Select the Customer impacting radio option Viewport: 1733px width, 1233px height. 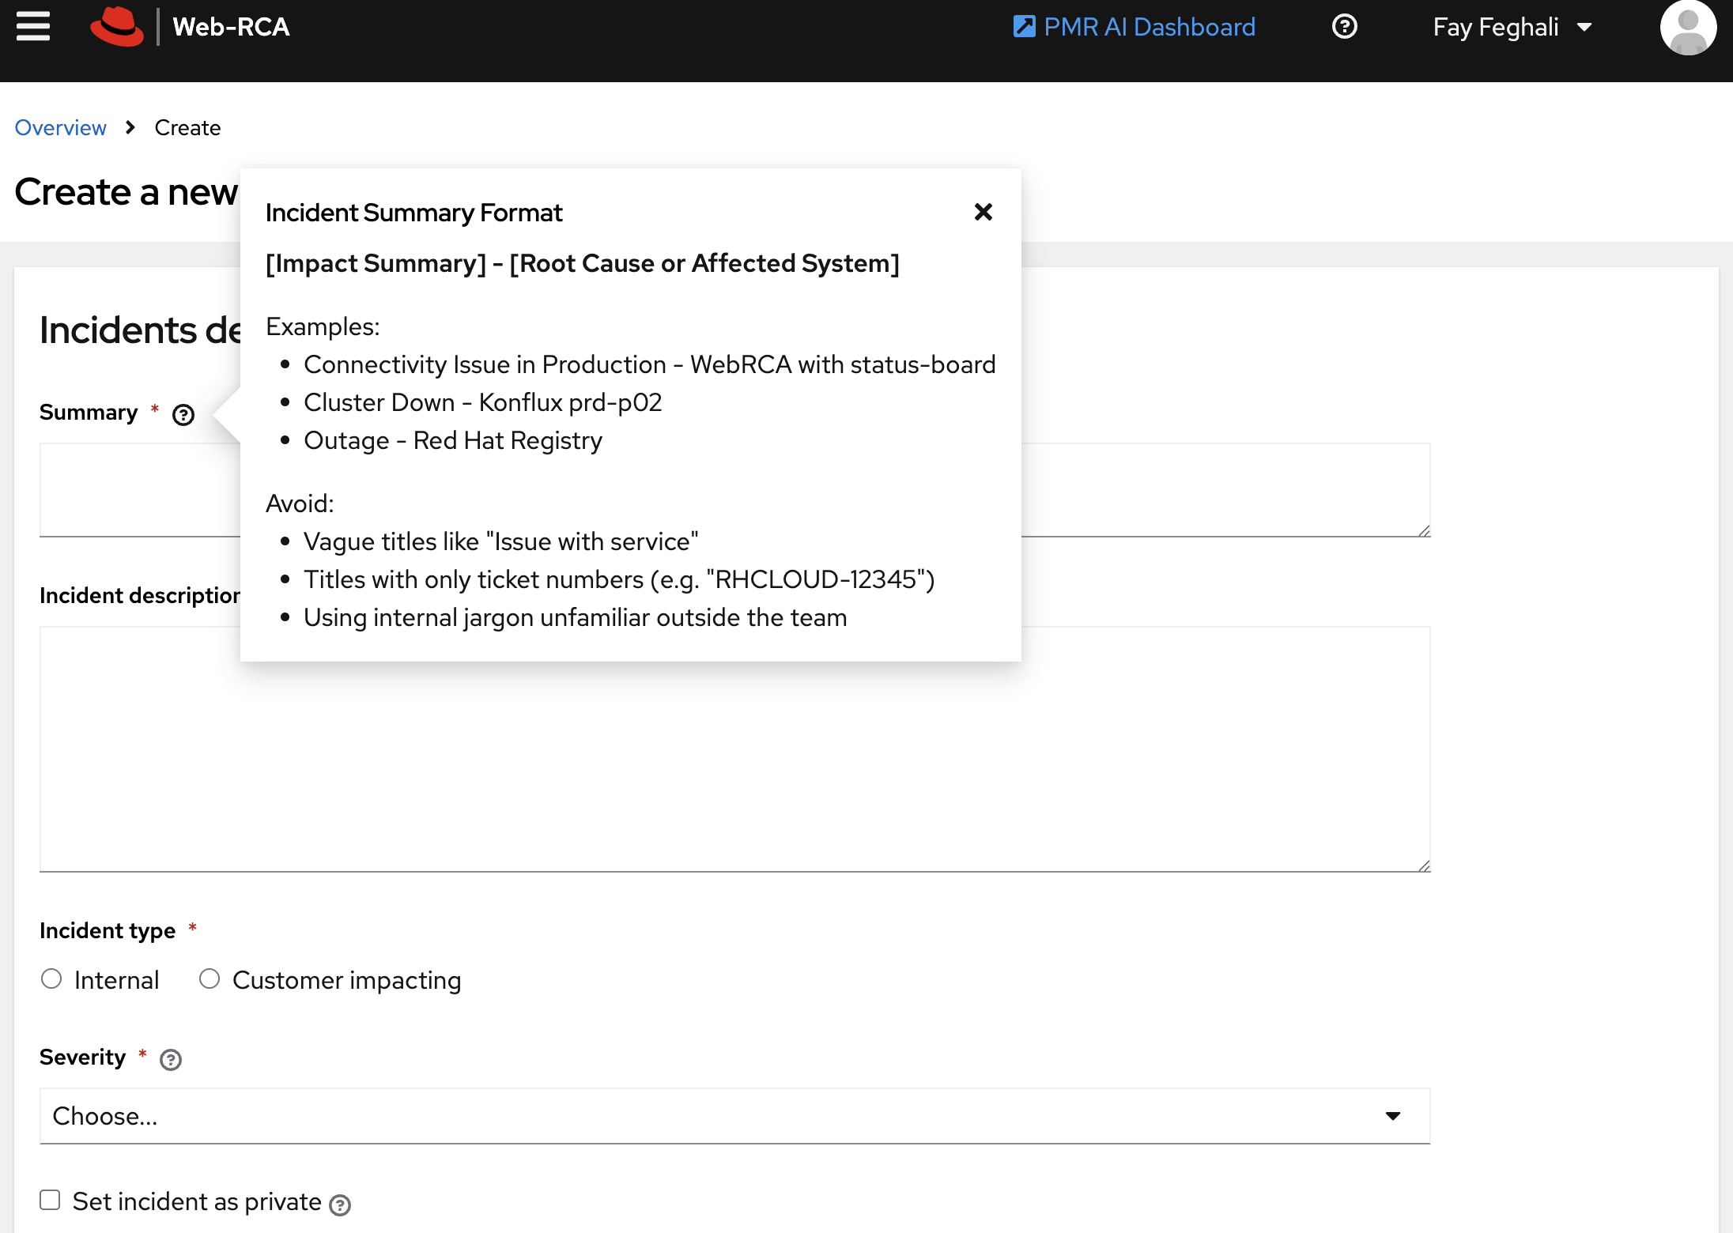pos(210,978)
